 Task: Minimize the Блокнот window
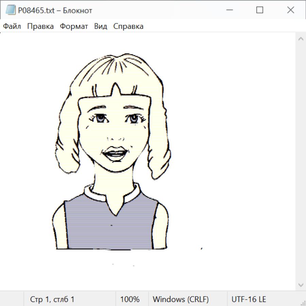pyautogui.click(x=229, y=10)
